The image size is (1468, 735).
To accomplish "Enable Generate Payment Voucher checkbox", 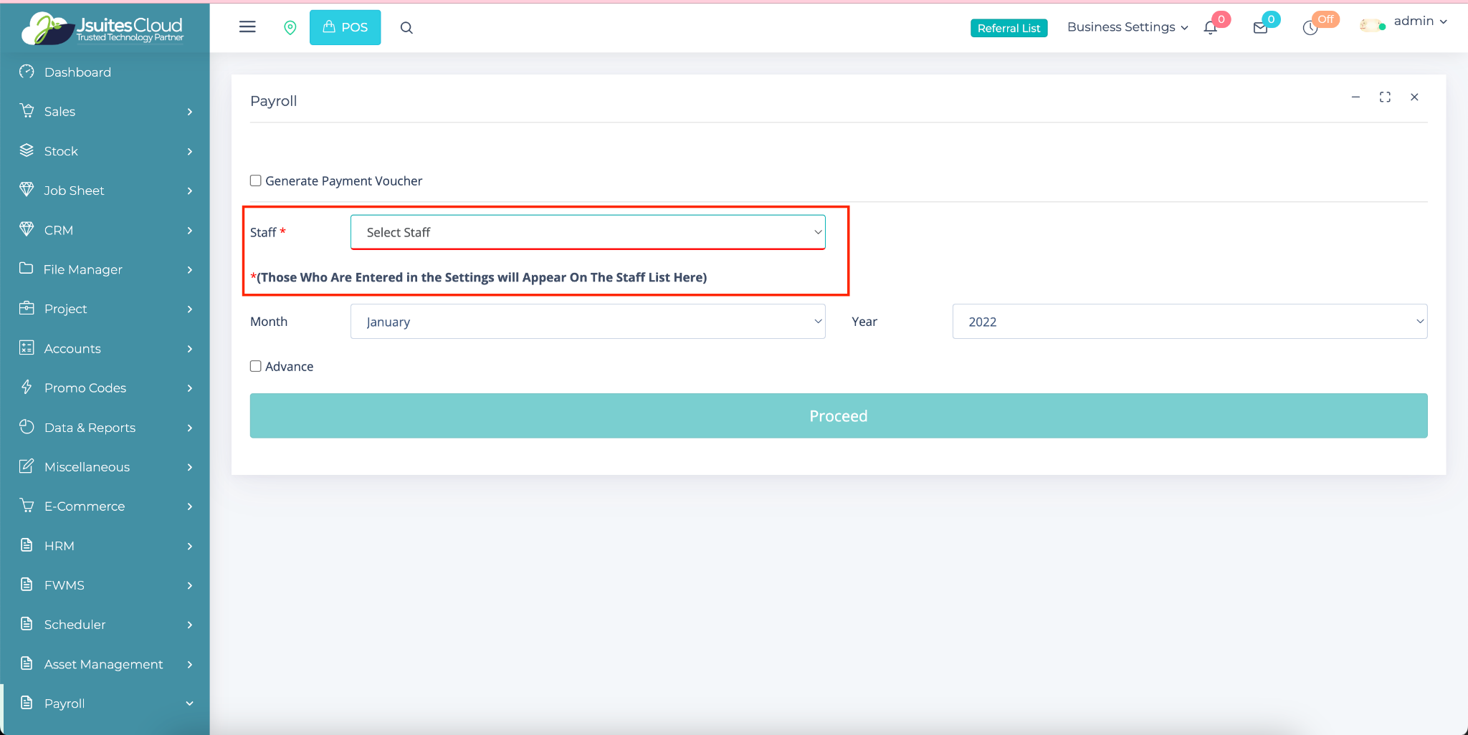I will [x=256, y=181].
